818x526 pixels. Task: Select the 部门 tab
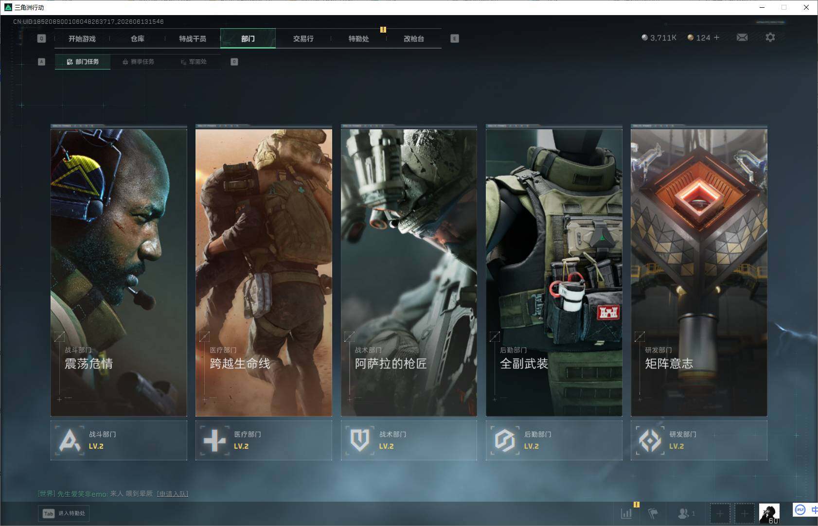pos(248,38)
